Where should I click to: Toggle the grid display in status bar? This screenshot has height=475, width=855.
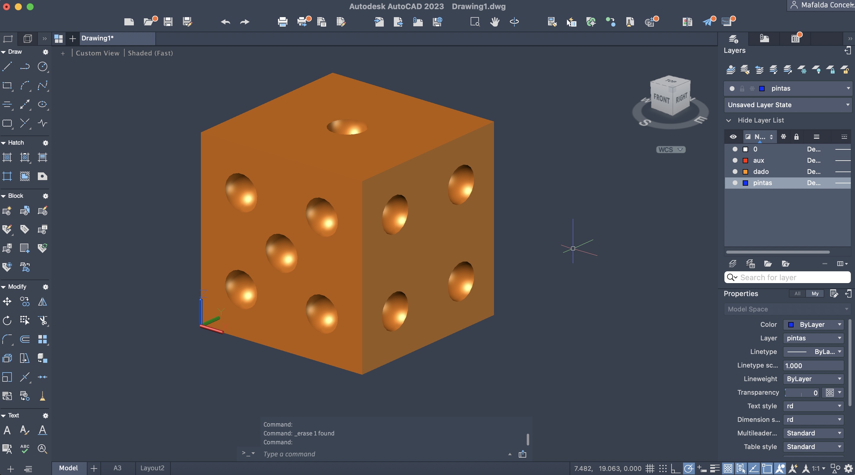(650, 469)
